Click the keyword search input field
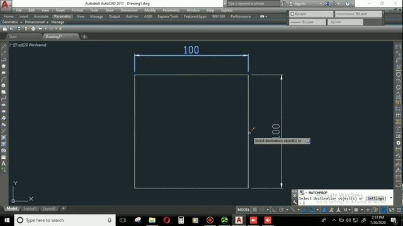Screen dimensions: 403x226 tap(253, 4)
